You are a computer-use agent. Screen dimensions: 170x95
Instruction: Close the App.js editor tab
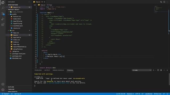point(44,2)
